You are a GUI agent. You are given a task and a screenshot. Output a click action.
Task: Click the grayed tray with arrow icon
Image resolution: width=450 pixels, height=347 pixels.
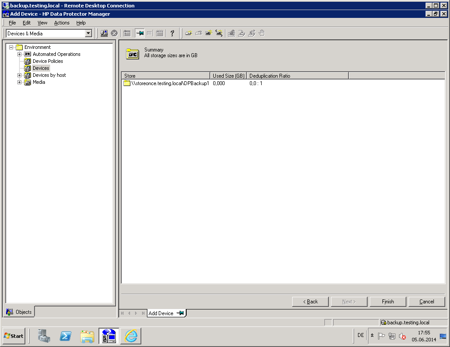tap(242, 33)
